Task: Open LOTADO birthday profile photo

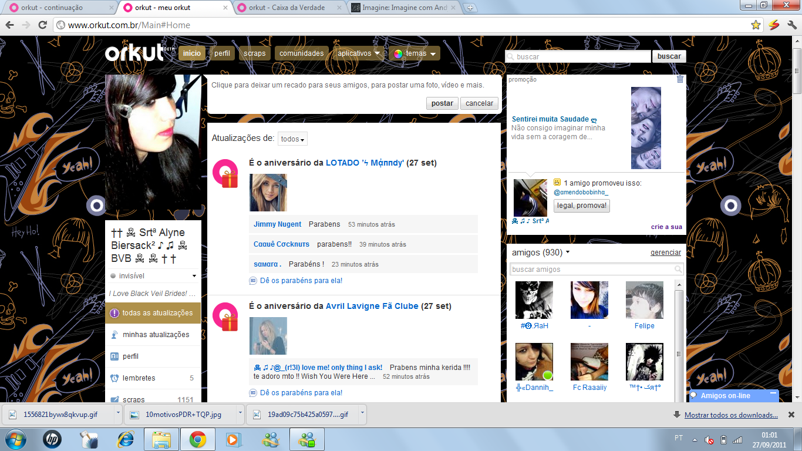Action: coord(268,193)
